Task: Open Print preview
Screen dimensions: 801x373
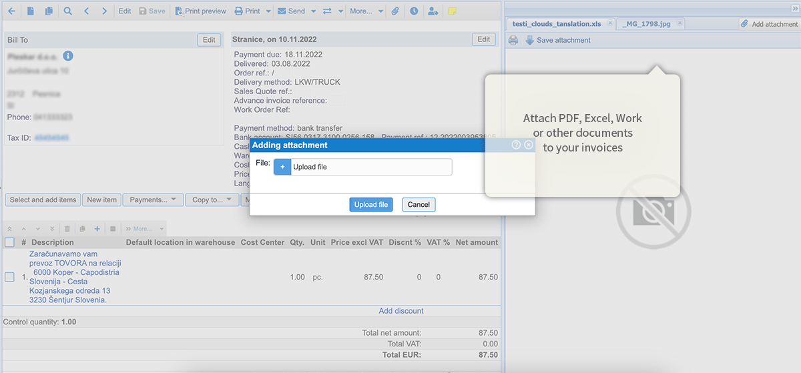Action: [200, 11]
